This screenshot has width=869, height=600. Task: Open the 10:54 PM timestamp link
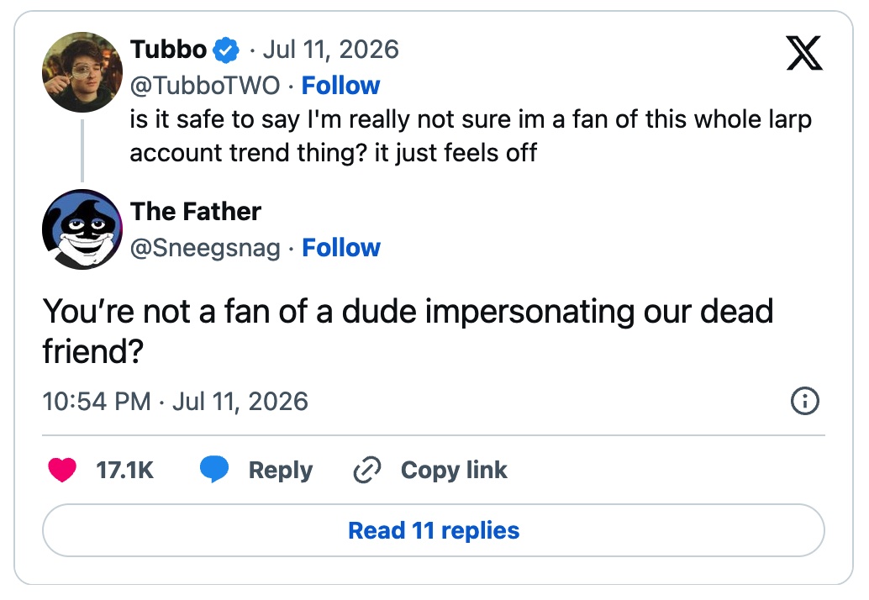pos(175,401)
